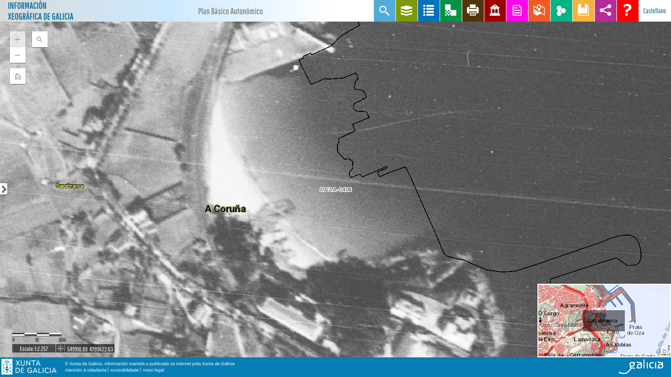Zoom in on the map

[18, 39]
